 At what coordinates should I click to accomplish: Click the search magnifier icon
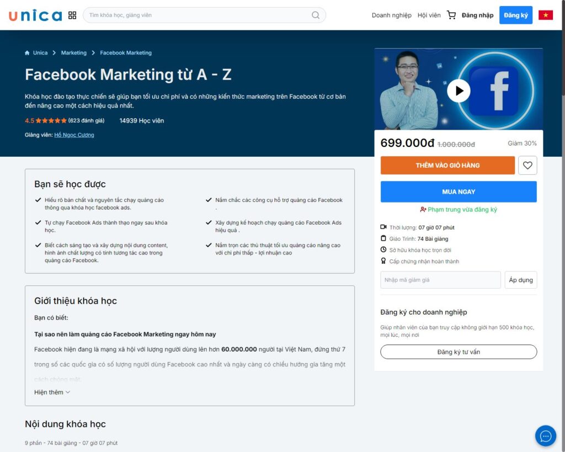coord(316,15)
